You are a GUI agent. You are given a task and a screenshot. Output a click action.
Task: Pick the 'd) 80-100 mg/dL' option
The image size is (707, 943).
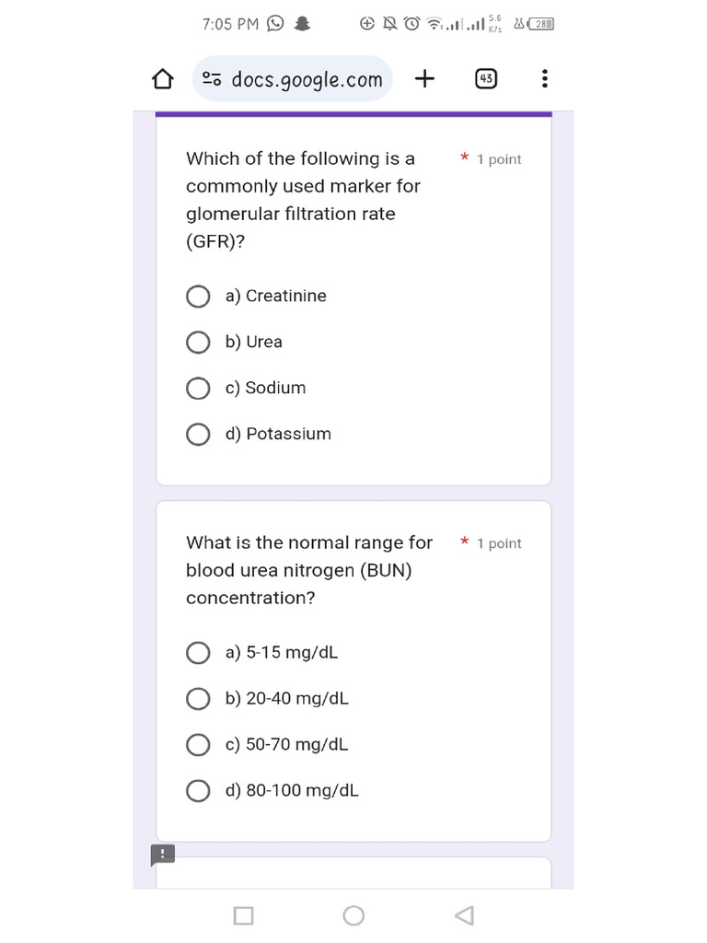coord(198,791)
